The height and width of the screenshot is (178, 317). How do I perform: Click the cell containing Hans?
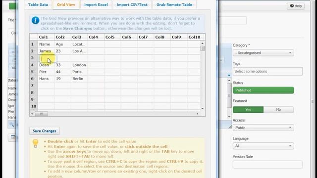[x=46, y=79]
